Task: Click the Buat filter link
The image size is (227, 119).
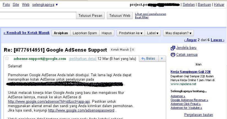Action: (x=142, y=17)
